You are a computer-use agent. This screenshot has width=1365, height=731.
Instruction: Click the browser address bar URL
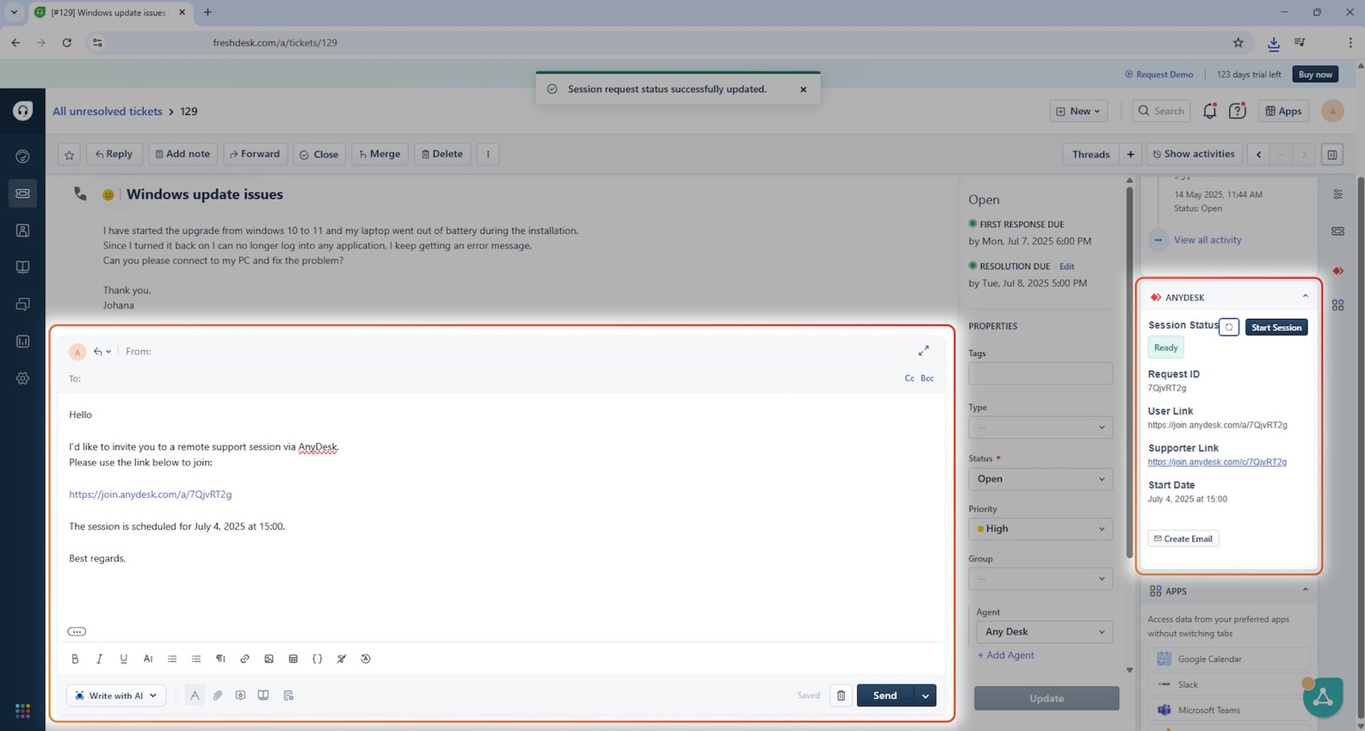[275, 42]
